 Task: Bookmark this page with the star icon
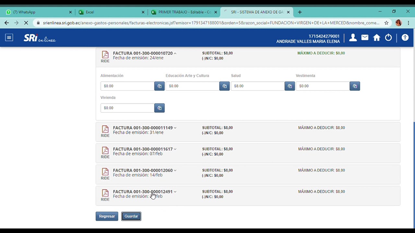pyautogui.click(x=386, y=23)
